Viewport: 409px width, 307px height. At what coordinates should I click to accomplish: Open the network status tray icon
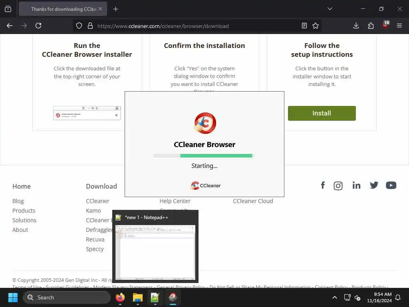[x=347, y=297]
